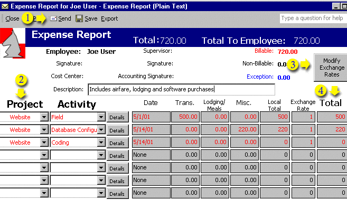Click into the Description text field

point(181,89)
